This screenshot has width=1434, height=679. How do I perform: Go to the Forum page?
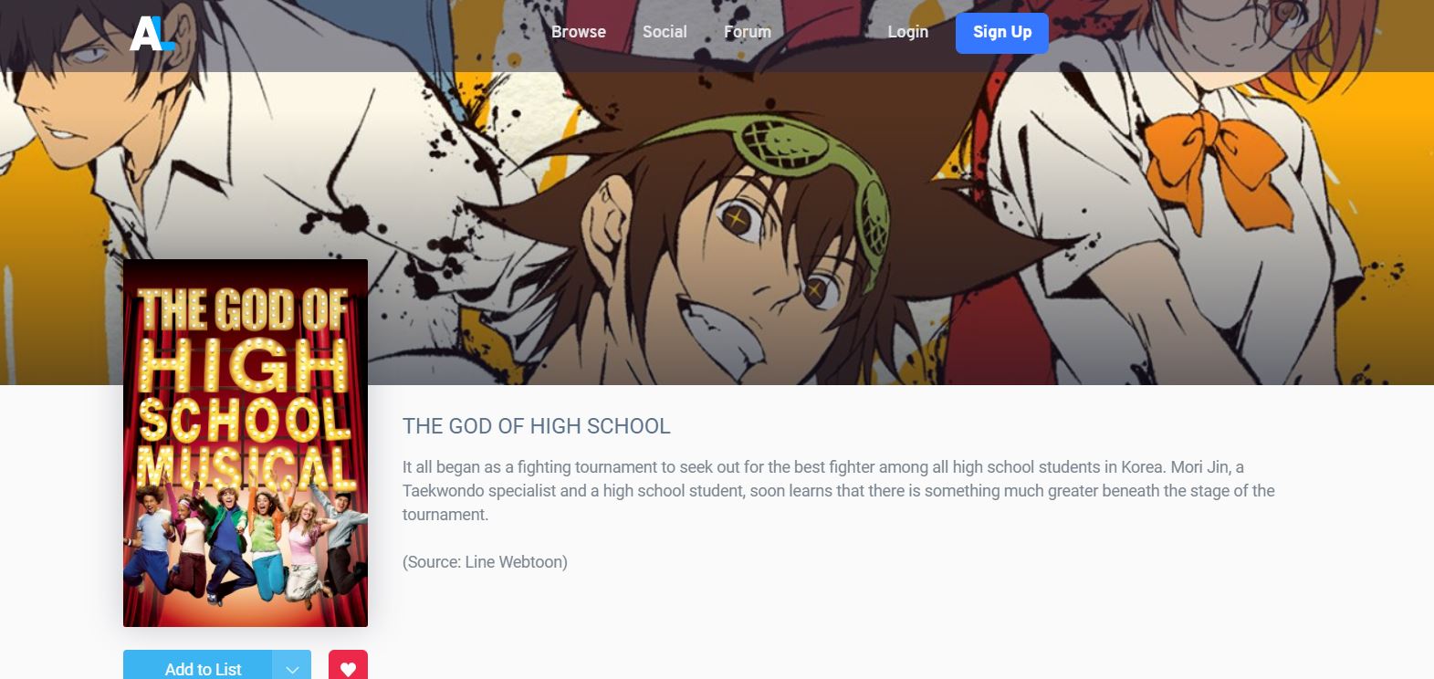click(748, 32)
